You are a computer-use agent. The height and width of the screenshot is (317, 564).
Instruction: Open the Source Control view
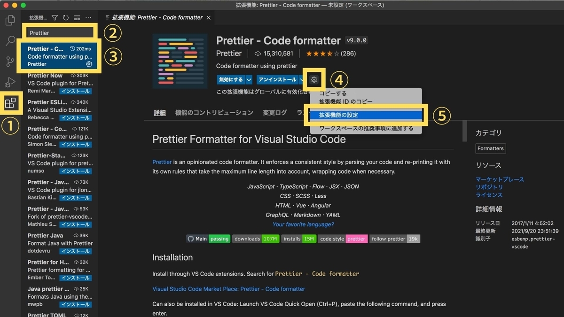click(10, 62)
